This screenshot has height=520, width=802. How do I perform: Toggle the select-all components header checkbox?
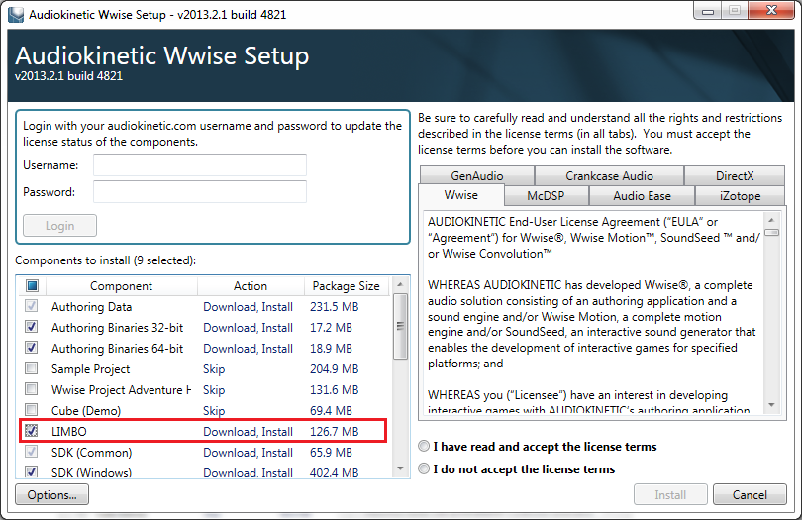32,285
